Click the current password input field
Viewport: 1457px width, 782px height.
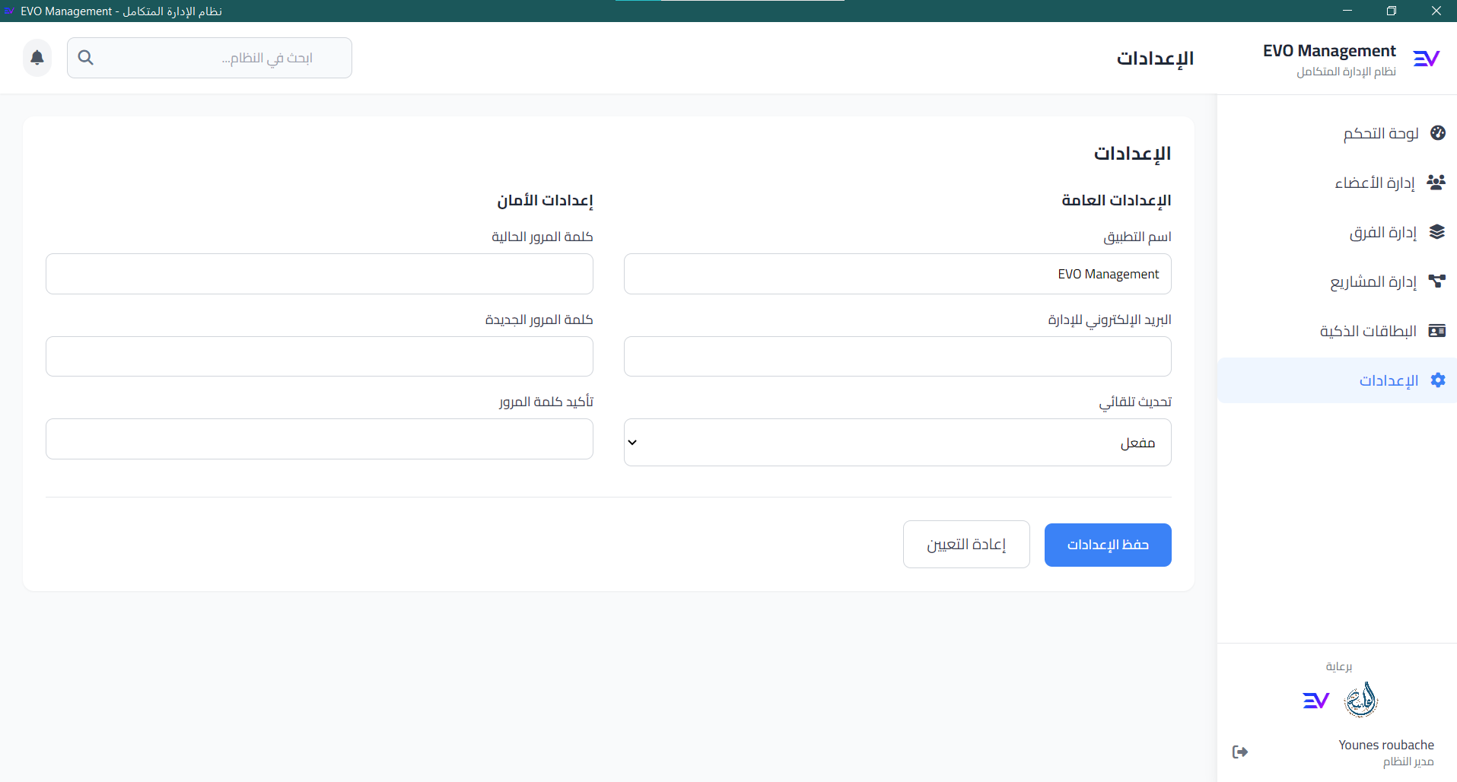coord(318,274)
